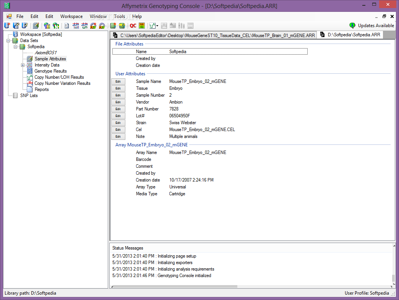Collapse the Data Sets tree node

tap(8, 41)
